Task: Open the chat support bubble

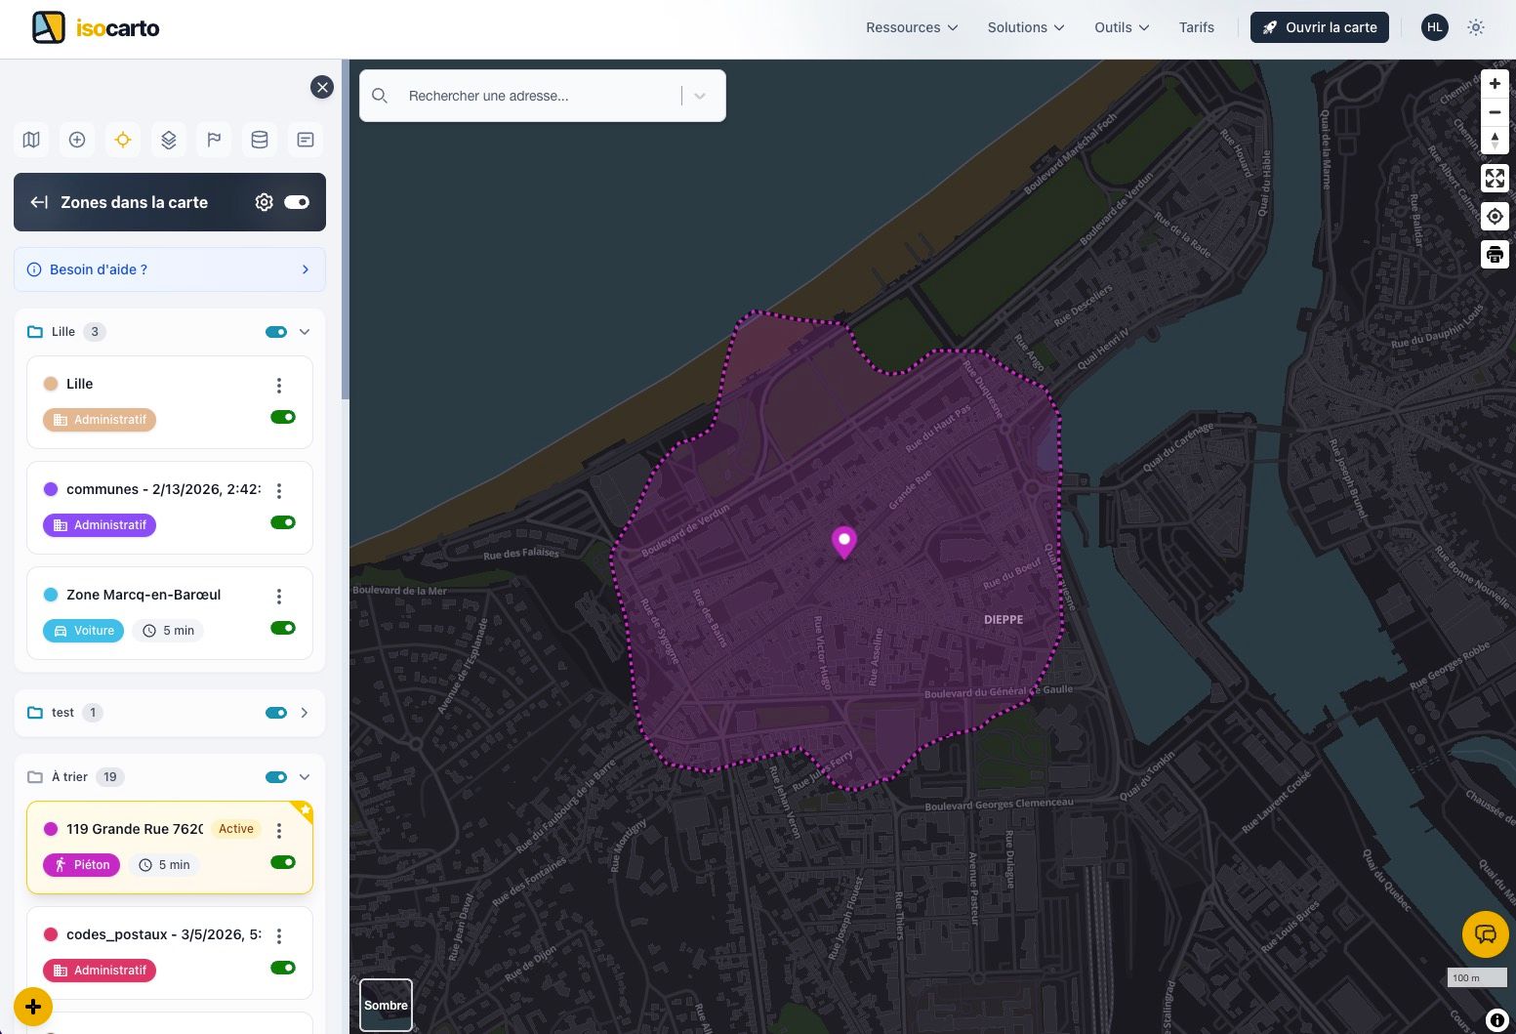Action: click(x=1485, y=934)
